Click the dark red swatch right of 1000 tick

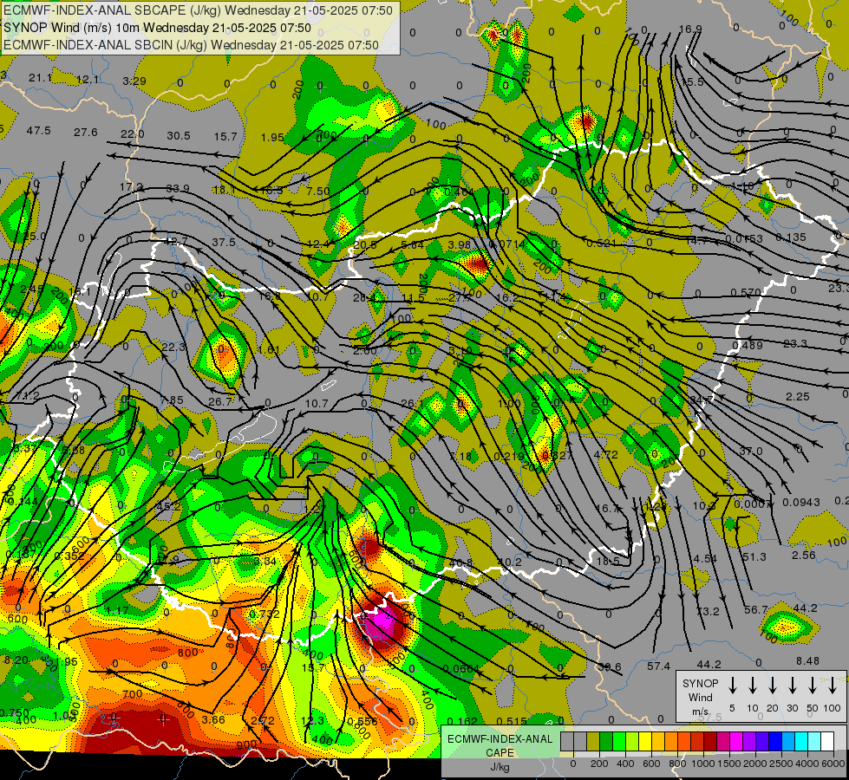pyautogui.click(x=710, y=742)
